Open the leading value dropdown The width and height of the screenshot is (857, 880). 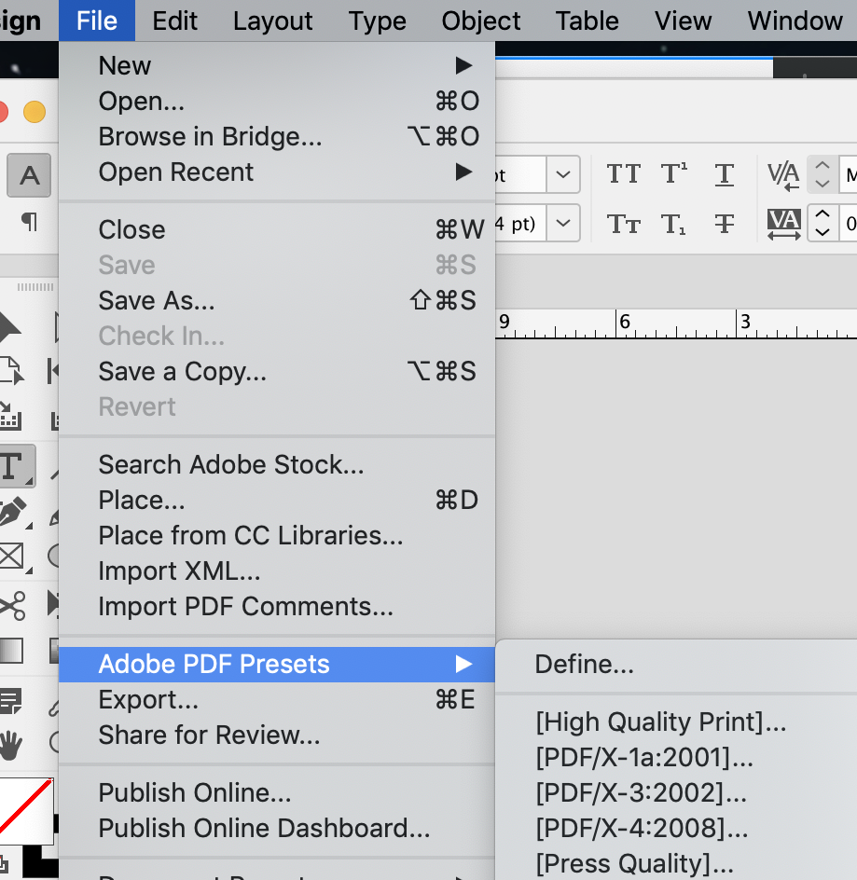563,223
